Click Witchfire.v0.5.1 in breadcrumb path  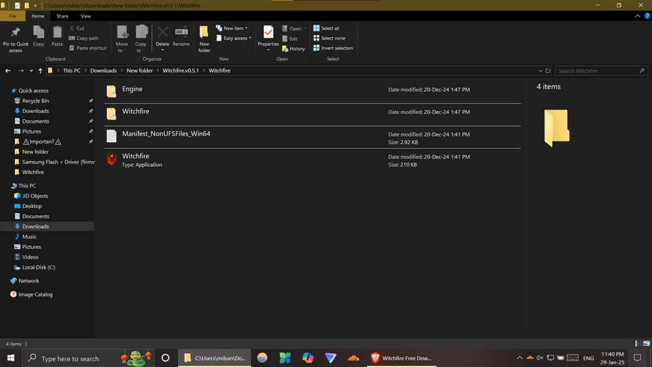pyautogui.click(x=181, y=70)
